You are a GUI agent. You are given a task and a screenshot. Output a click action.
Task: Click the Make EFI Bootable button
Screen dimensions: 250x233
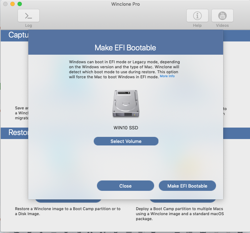187,186
